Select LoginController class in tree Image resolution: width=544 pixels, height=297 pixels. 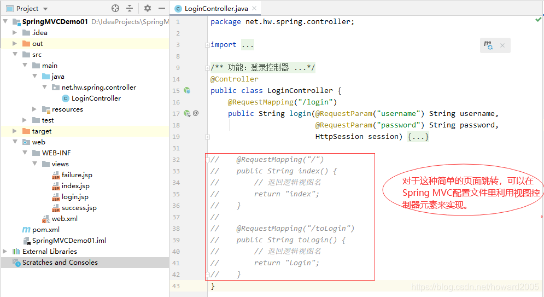point(96,98)
